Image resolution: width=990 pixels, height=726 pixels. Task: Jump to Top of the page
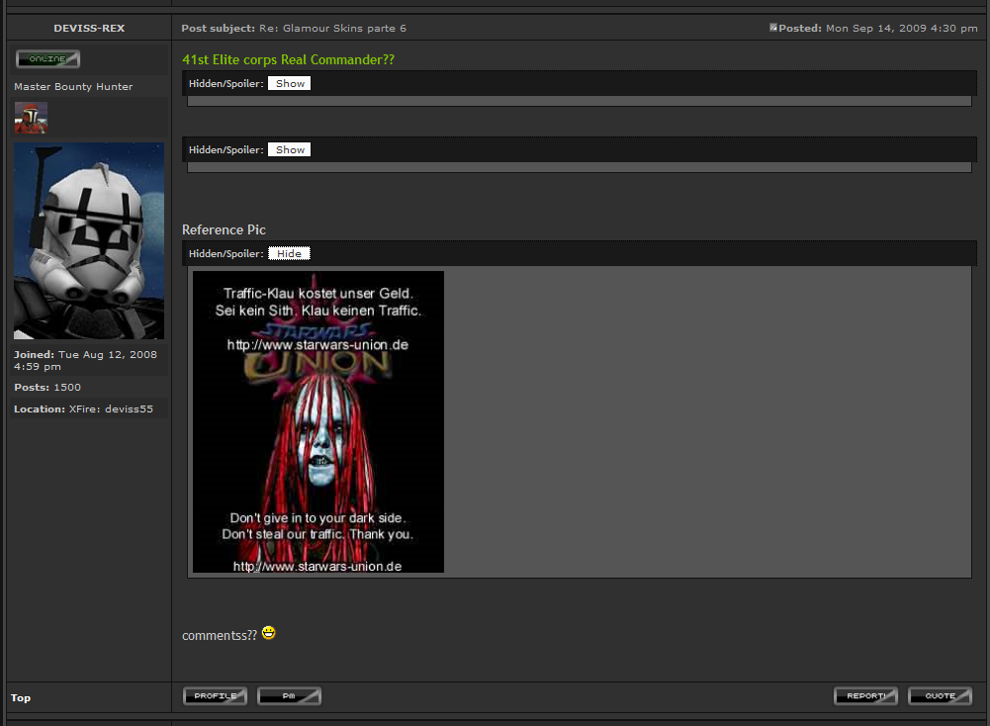(x=20, y=697)
